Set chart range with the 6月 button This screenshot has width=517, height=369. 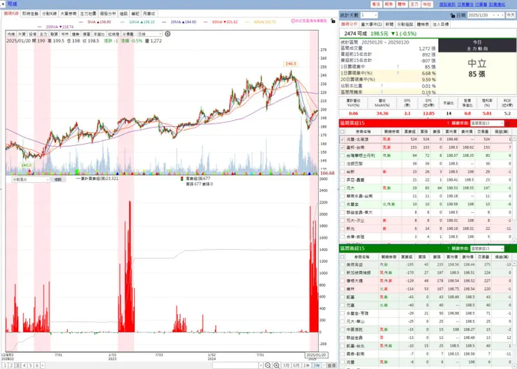pos(296,366)
